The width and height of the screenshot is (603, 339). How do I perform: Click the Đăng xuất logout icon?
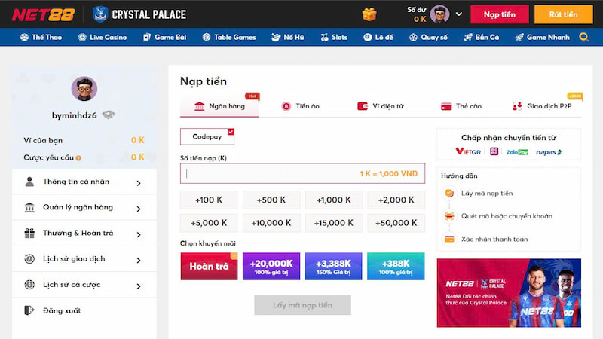coord(29,310)
